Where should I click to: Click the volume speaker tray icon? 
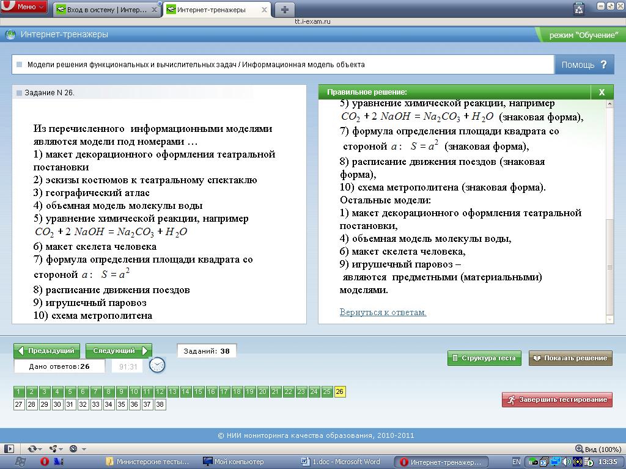pos(567,462)
